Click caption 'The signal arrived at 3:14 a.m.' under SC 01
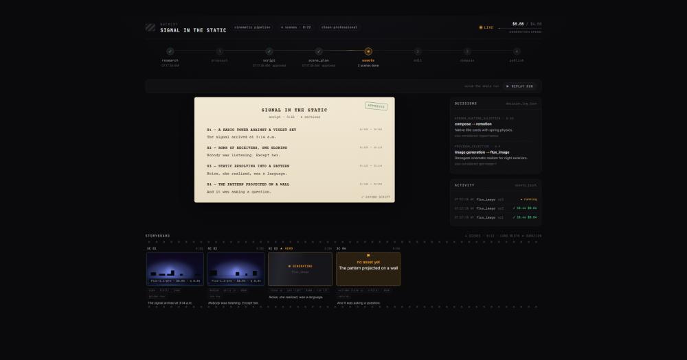Screen dimensions: 687x360 coord(170,302)
